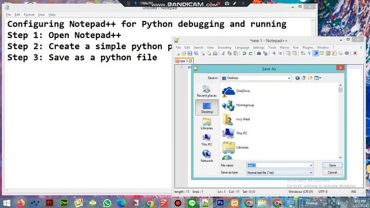The width and height of the screenshot is (370, 208).
Task: Click the Zoom In icon in toolbar
Action: [273, 54]
